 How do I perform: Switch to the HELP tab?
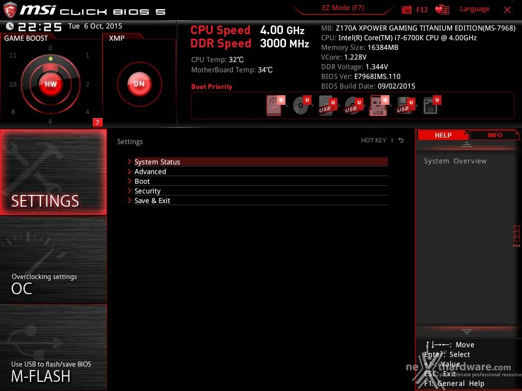(x=443, y=135)
